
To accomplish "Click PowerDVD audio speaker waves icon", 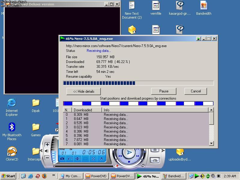I will pyautogui.click(x=78, y=159).
